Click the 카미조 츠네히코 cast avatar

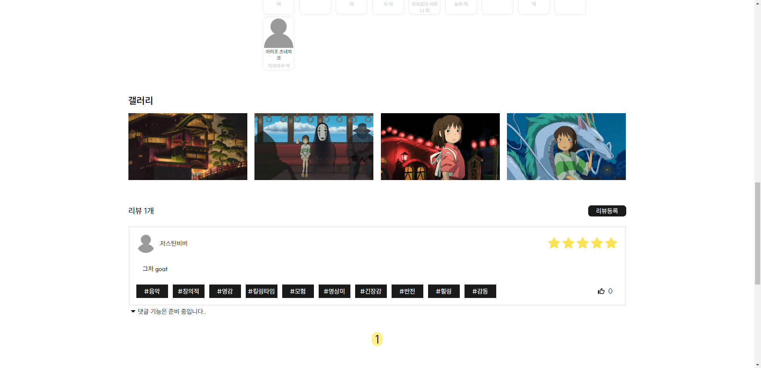coord(279,33)
